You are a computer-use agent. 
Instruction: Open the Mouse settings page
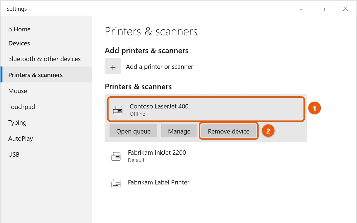[x=18, y=91]
